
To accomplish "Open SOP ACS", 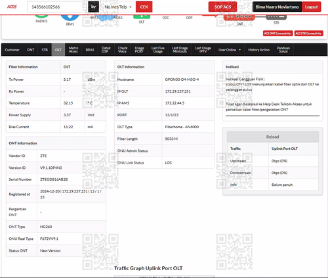I will [222, 7].
